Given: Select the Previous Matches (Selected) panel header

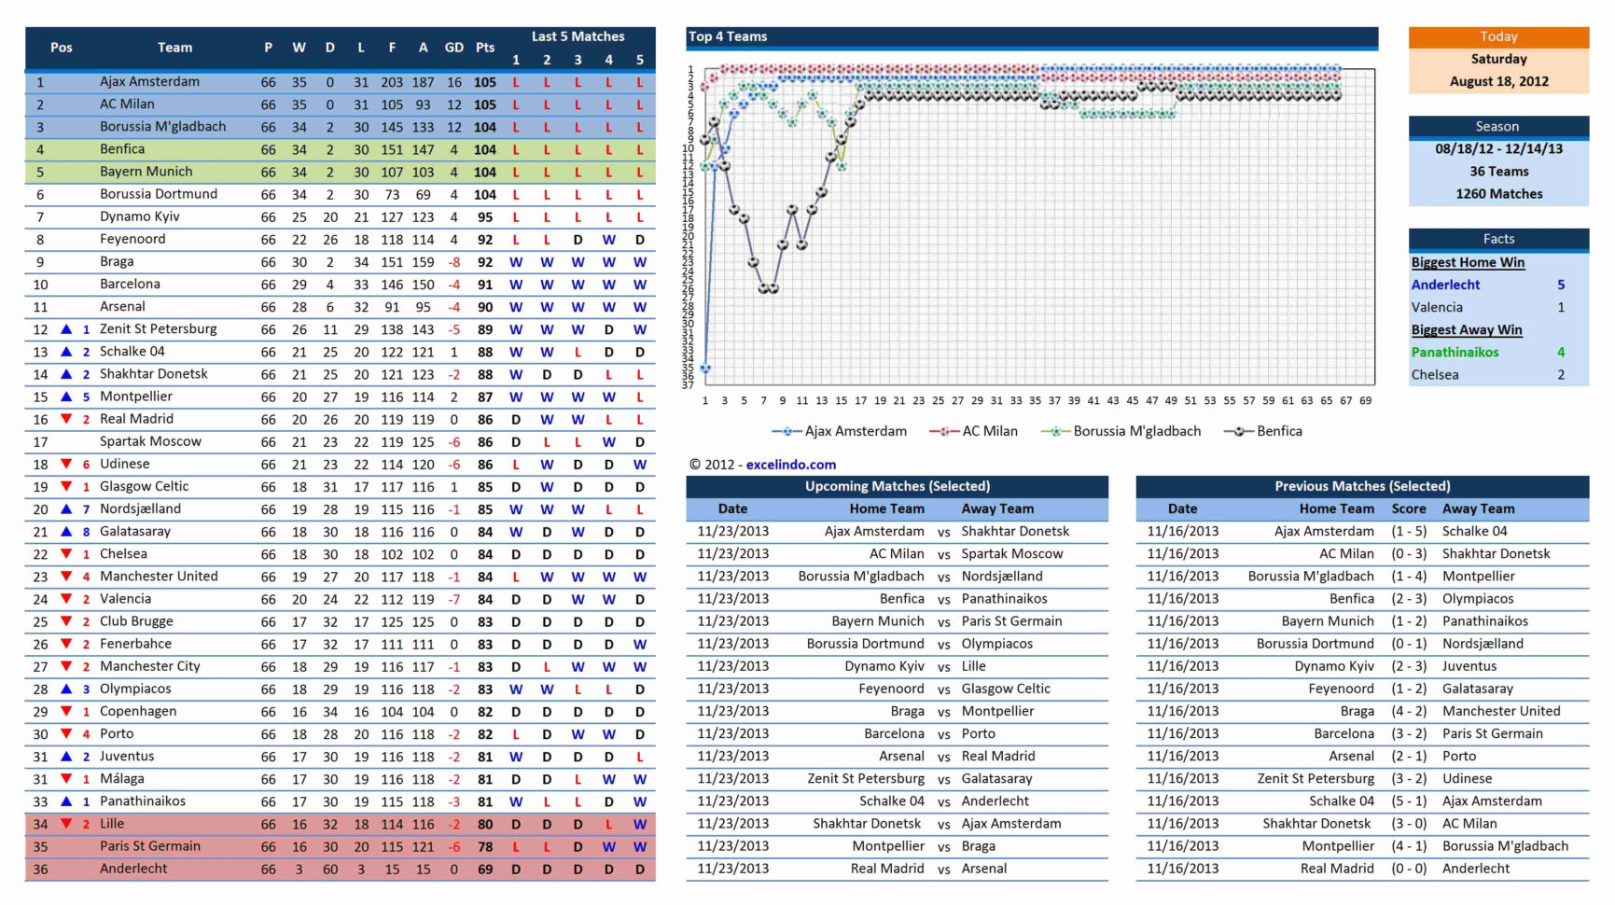Looking at the screenshot, I should [1361, 486].
